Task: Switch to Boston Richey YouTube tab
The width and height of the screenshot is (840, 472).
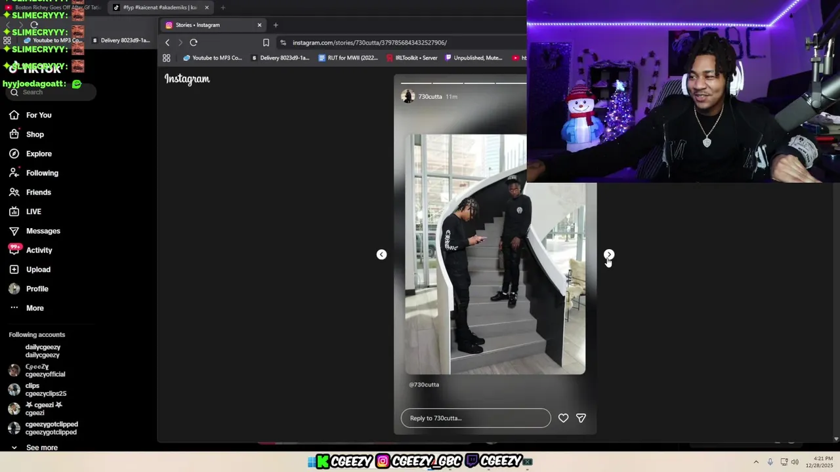Action: point(52,8)
